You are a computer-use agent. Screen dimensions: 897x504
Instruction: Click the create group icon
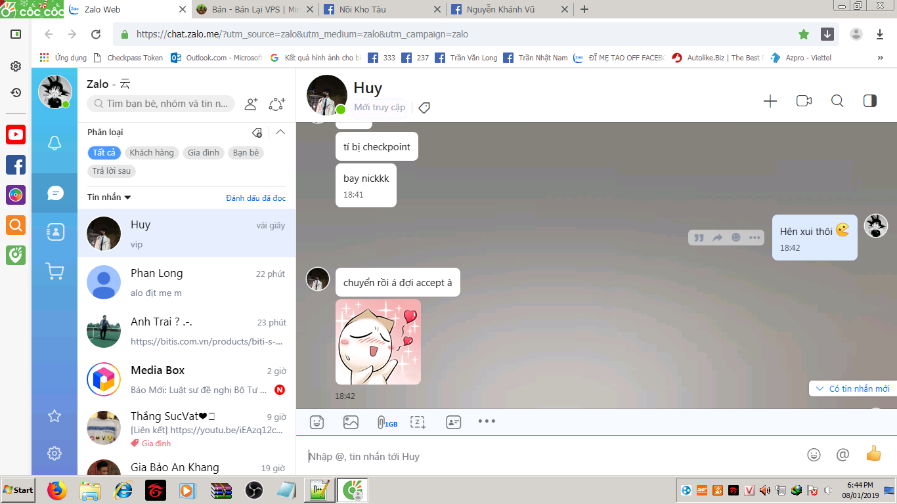[277, 104]
